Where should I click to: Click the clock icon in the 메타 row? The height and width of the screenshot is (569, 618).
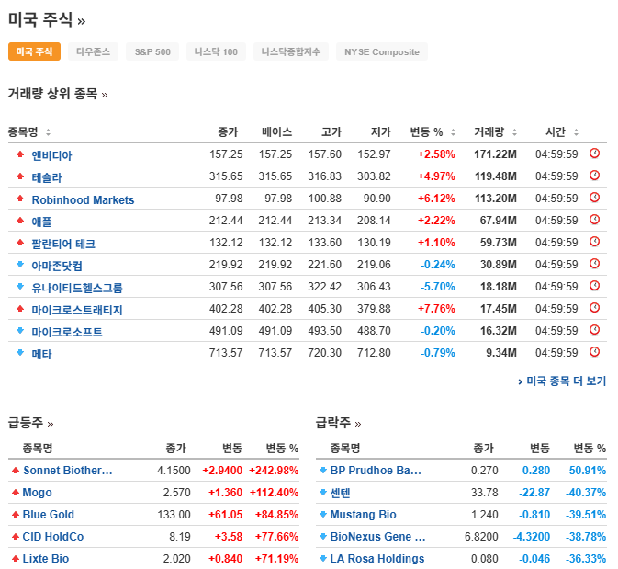click(x=594, y=352)
